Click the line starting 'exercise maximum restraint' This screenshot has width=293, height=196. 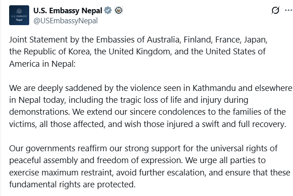click(150, 173)
